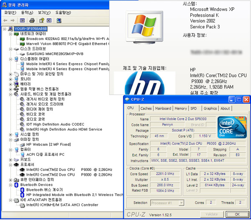The image size is (251, 221).
Task: Expand the 마우스 및 기타 포인팅 장치 category
Action: click(10, 74)
